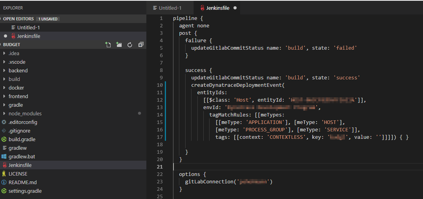Click the gradlew.bat Windows file icon
Viewport: 423px width, 199px height.
pos(4,156)
